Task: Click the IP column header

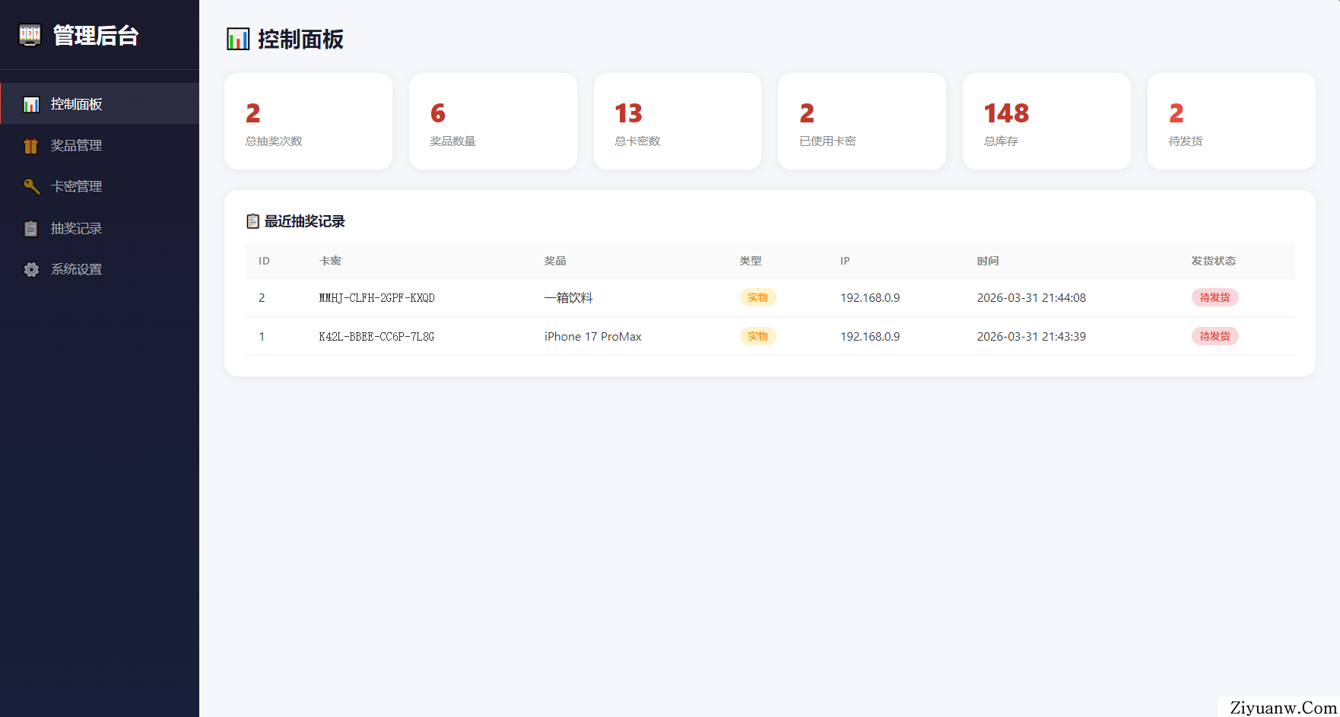Action: point(845,261)
